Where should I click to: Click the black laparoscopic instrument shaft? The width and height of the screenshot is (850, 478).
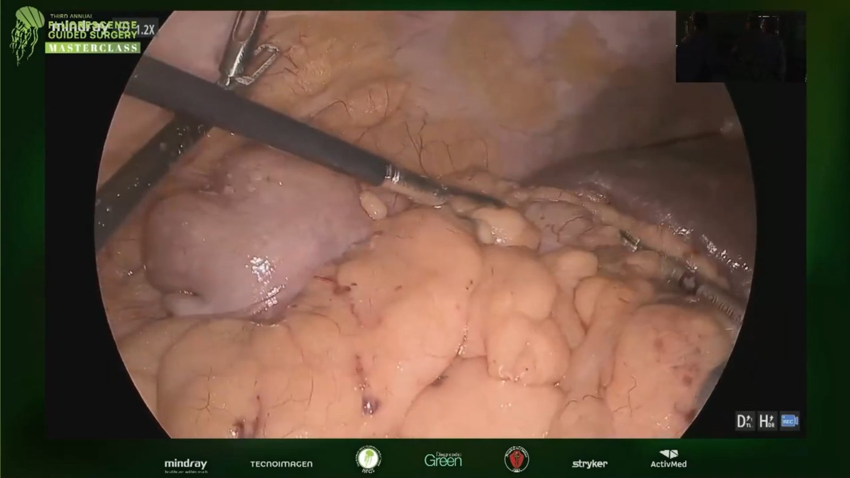pyautogui.click(x=255, y=119)
